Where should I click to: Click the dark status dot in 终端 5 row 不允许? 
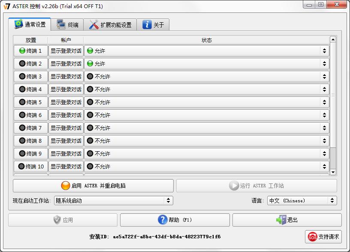(90, 102)
